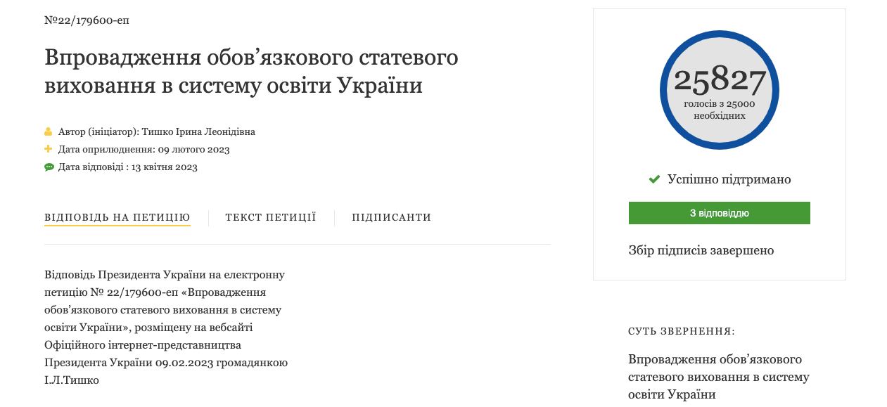The height and width of the screenshot is (407, 887).
Task: Click the Успішно підтримано status text
Action: (729, 179)
